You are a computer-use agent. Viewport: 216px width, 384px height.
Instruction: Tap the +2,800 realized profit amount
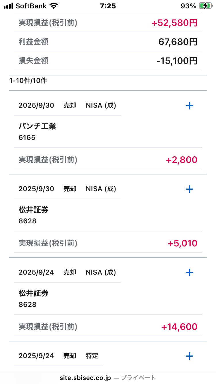tap(181, 160)
